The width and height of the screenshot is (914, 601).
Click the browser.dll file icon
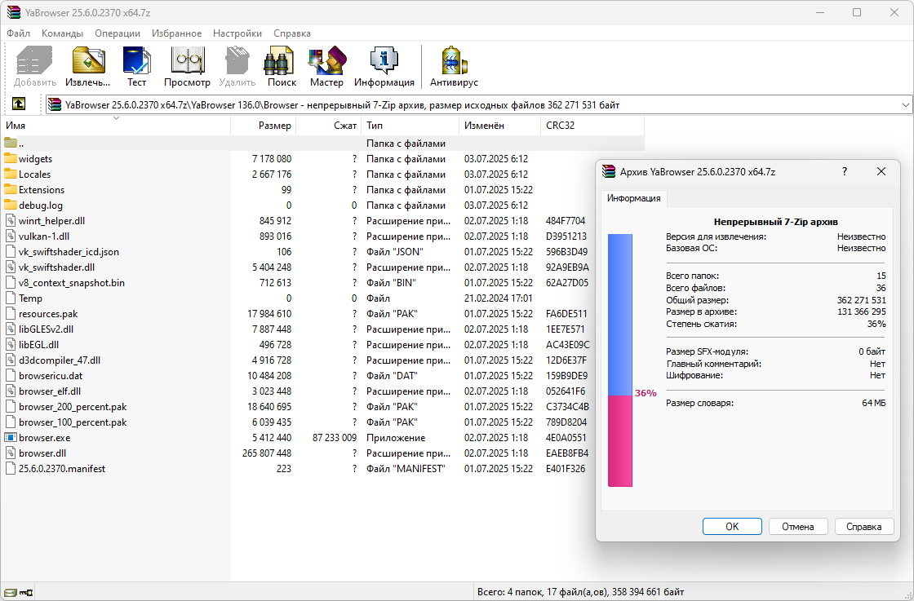(x=11, y=453)
